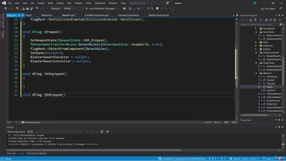Click the Home icon in Solution Explorer
The image size is (286, 161).
coord(251,20)
